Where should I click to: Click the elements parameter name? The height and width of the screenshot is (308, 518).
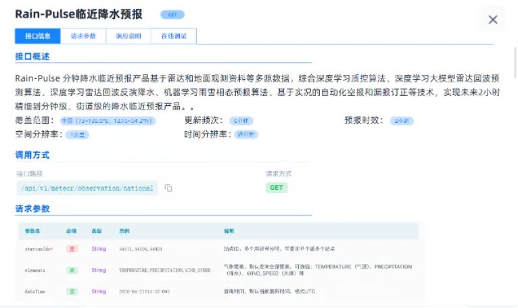34,270
